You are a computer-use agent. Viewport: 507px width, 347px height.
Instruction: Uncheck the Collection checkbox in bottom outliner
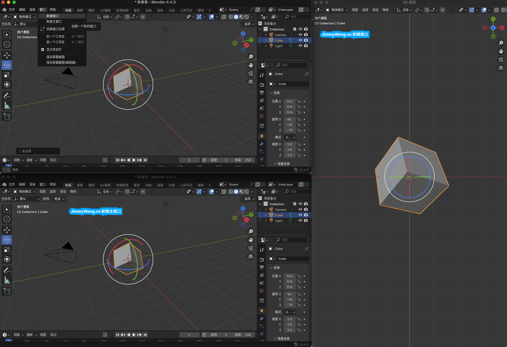click(x=295, y=204)
